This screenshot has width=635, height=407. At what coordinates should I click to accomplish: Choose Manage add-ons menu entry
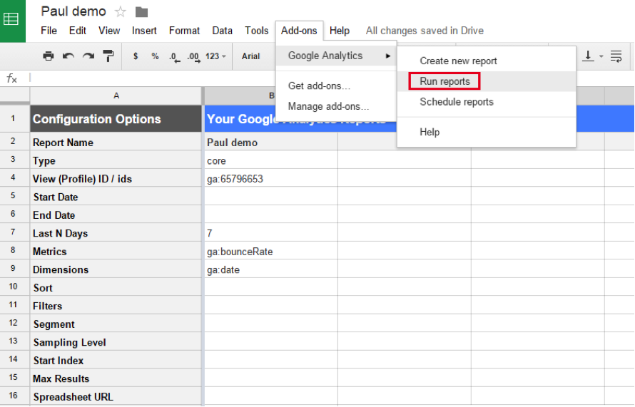336,106
